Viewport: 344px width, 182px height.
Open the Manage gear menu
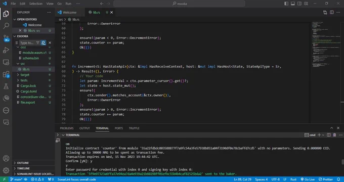tap(6, 170)
